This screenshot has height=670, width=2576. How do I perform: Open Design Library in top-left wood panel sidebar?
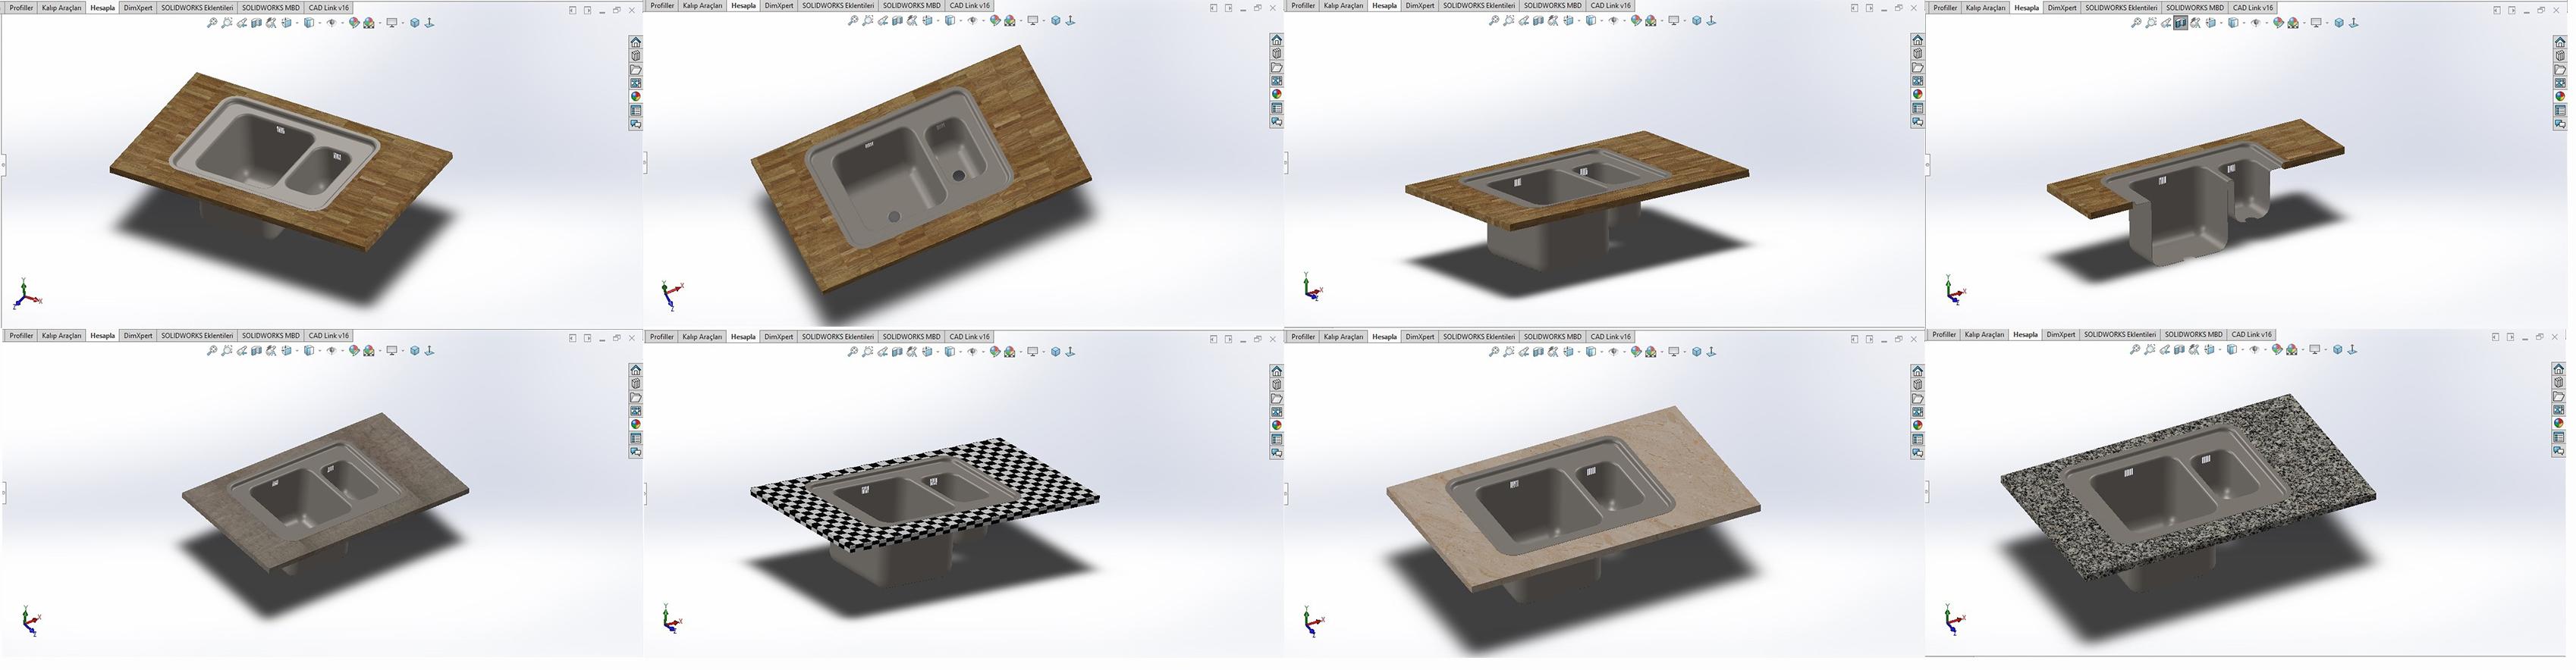pyautogui.click(x=636, y=56)
